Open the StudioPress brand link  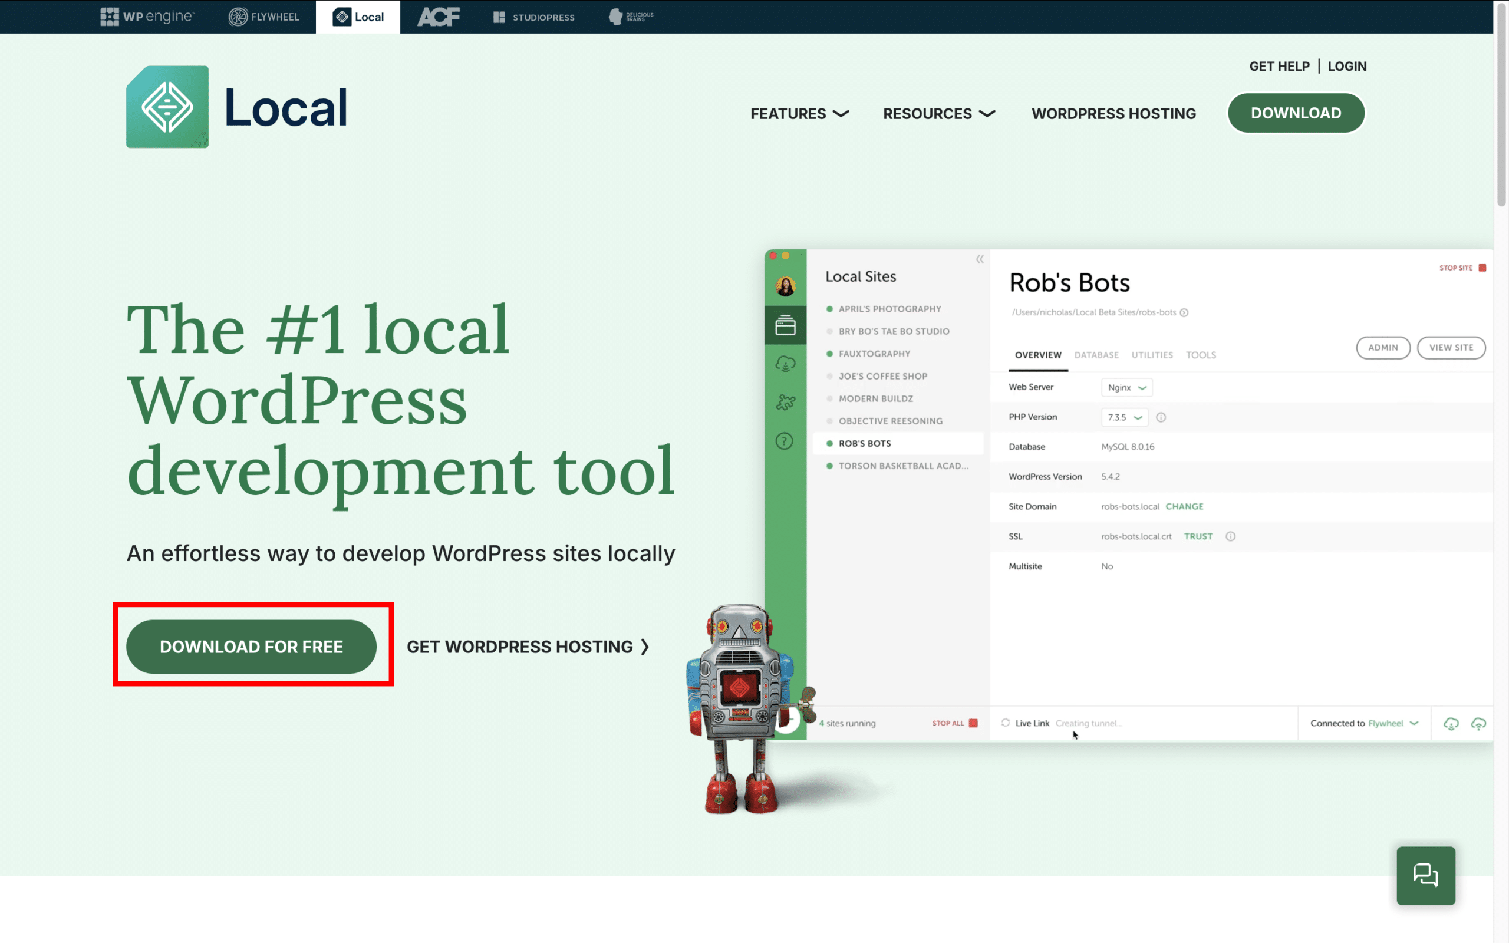(534, 17)
